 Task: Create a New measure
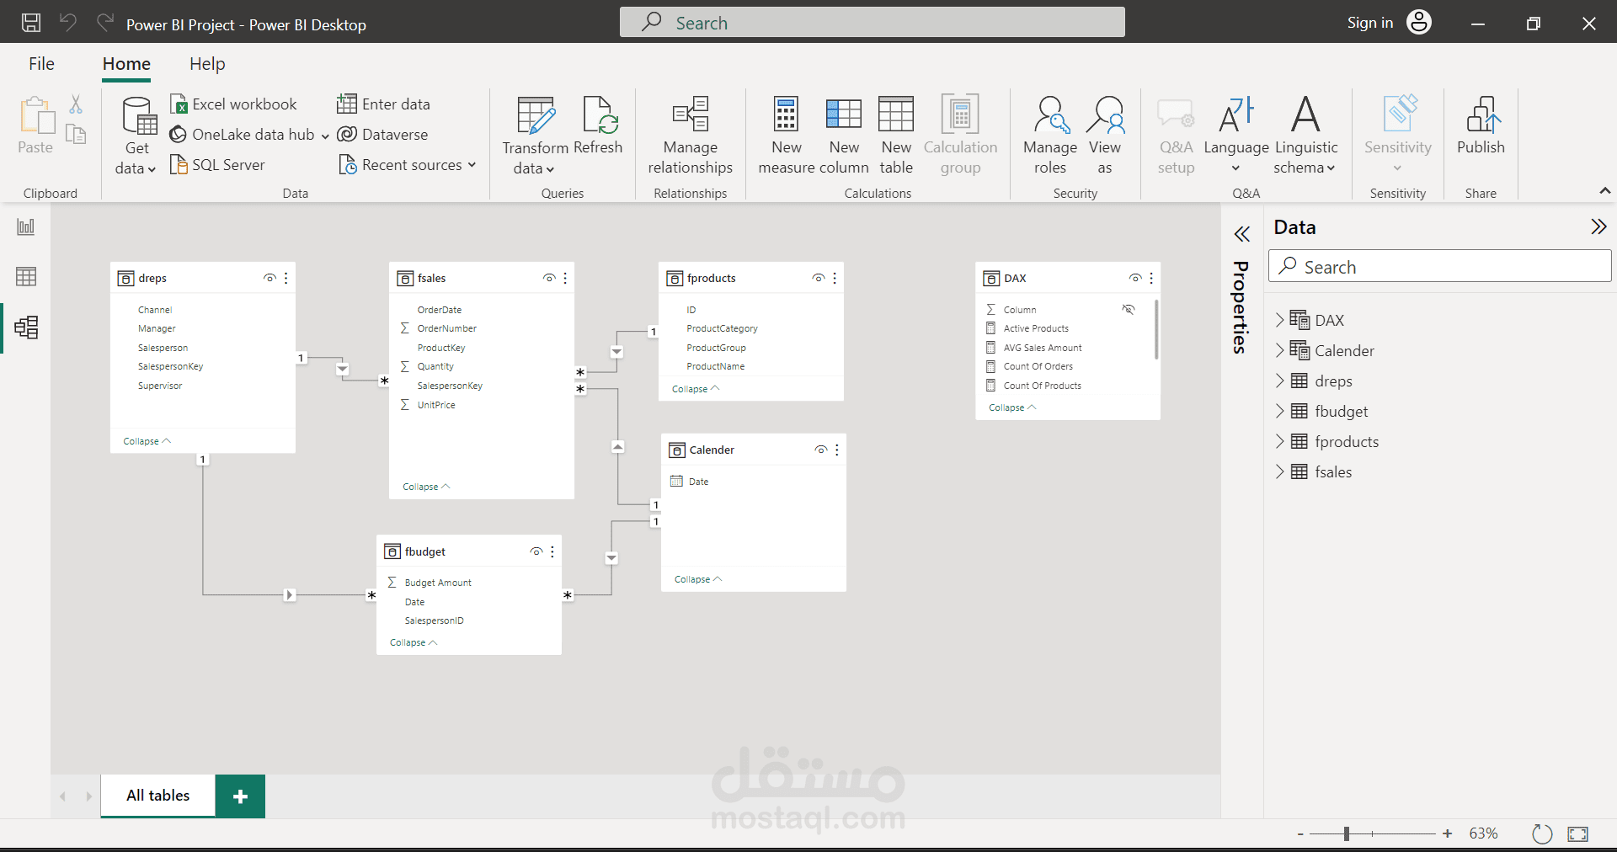786,135
